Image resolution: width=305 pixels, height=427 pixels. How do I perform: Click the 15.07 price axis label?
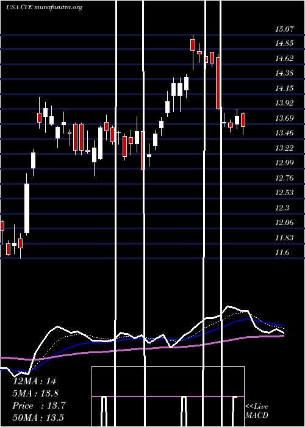click(285, 29)
